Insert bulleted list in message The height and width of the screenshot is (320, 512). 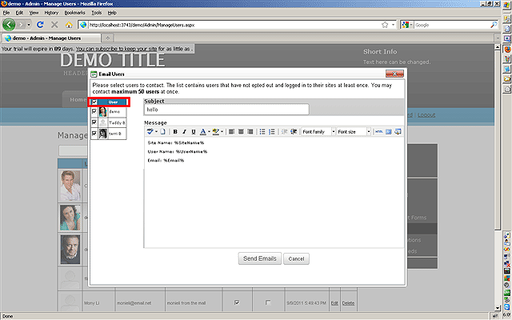coord(262,131)
